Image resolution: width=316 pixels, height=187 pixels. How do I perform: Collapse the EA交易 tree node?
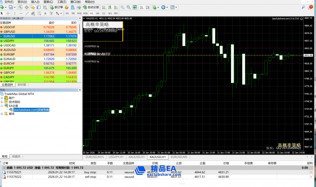click(2, 106)
